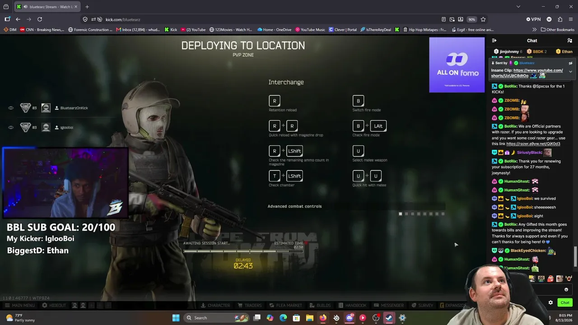Change the 90% zoom level indicator

point(471,19)
